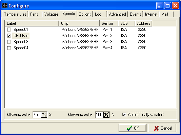
Task: Select the CPU Fan row label
Action: 21,36
